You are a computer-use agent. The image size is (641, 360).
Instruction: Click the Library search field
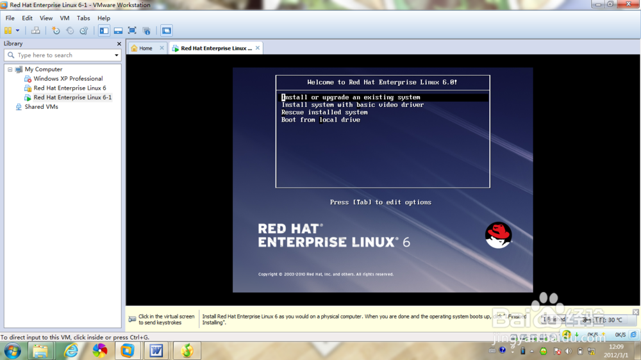point(63,55)
